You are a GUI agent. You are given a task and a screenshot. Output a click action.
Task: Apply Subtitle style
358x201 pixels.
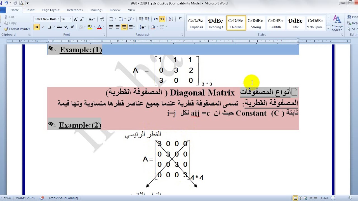pos(276,23)
